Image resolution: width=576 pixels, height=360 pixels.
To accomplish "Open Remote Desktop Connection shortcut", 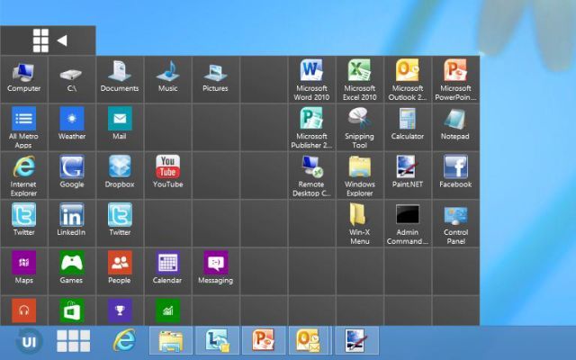I will tap(311, 172).
